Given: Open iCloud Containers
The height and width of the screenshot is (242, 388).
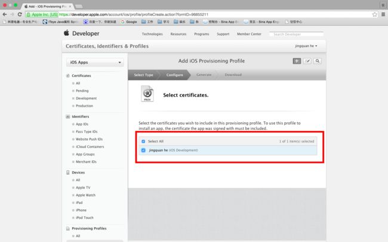Looking at the screenshot, I should click(90, 147).
